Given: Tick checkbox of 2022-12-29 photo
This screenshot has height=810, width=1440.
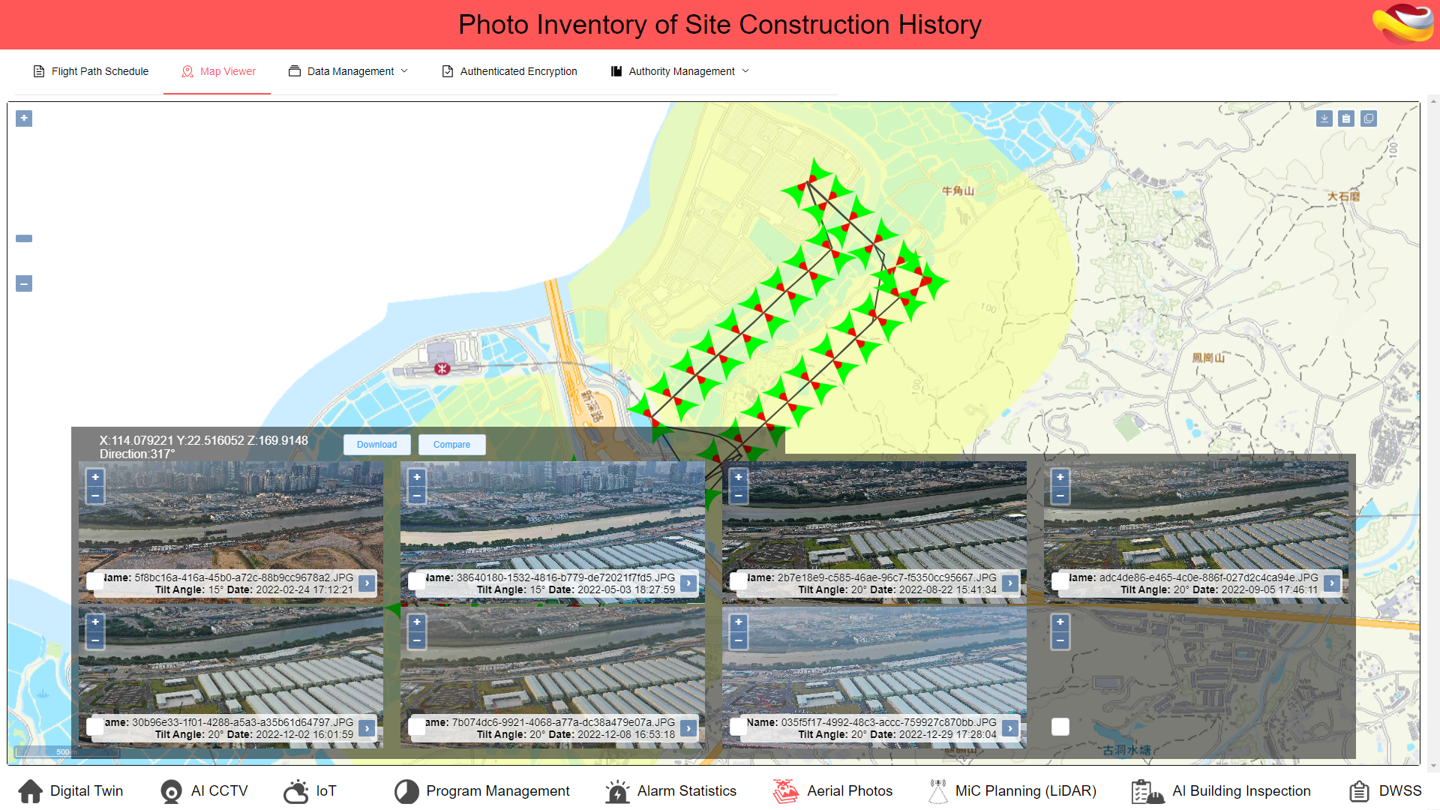Looking at the screenshot, I should coord(738,726).
